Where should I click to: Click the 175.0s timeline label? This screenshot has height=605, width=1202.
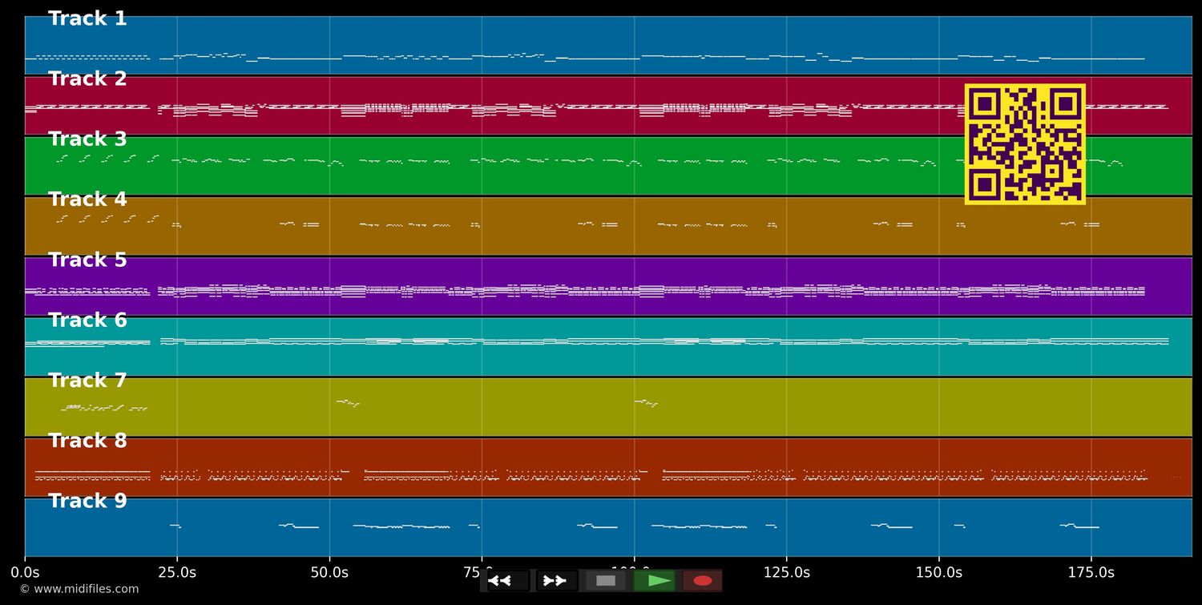[x=1090, y=572]
